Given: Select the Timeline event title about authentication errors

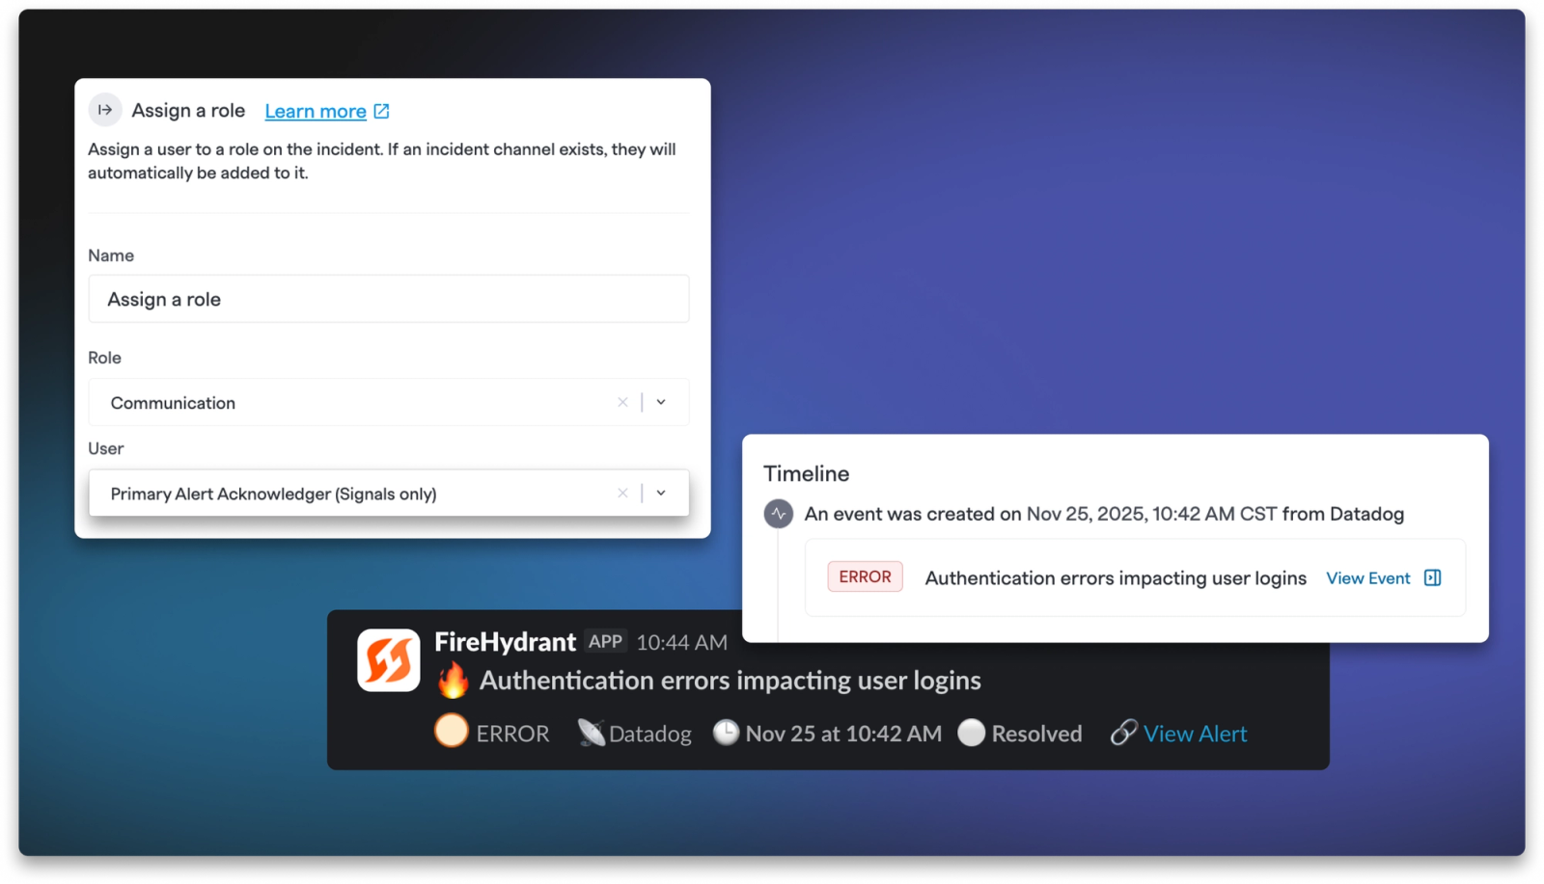Looking at the screenshot, I should coord(1116,578).
